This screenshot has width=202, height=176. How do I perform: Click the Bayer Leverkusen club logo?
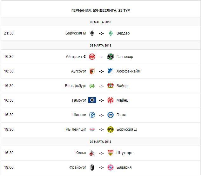point(111,86)
